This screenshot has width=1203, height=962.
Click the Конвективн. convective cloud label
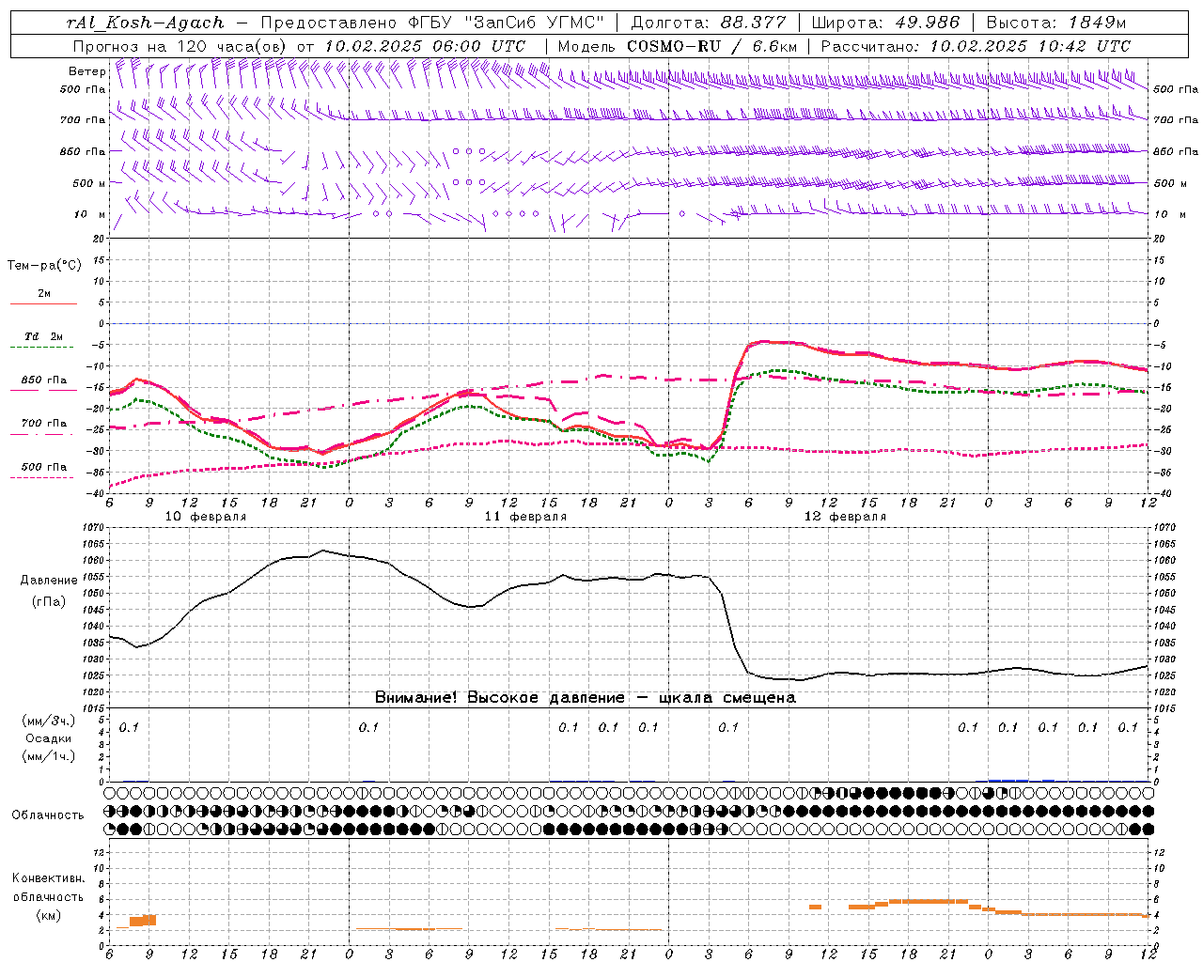click(x=48, y=878)
